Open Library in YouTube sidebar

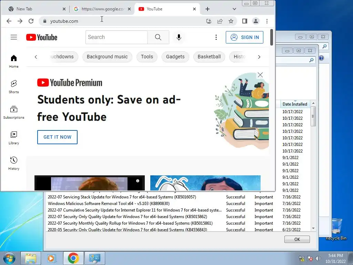tap(14, 138)
